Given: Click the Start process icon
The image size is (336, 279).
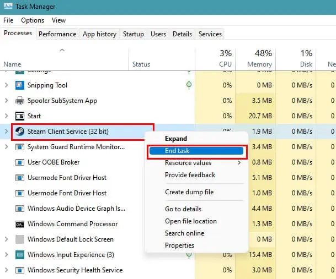Looking at the screenshot, I should [x=20, y=116].
